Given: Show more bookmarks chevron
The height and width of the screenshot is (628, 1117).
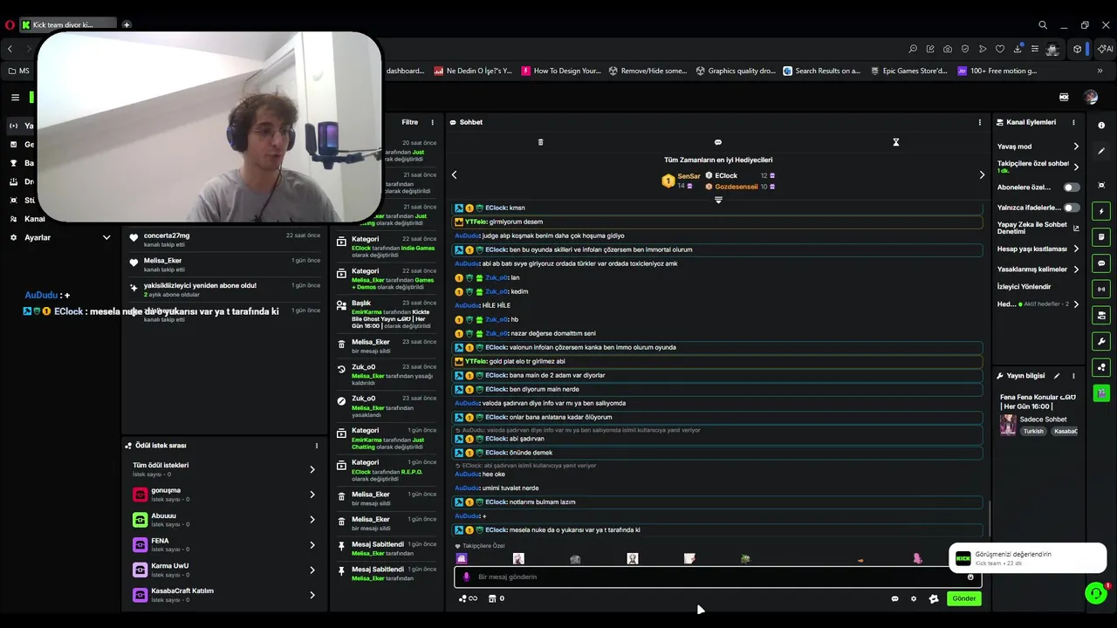Looking at the screenshot, I should pyautogui.click(x=1100, y=71).
